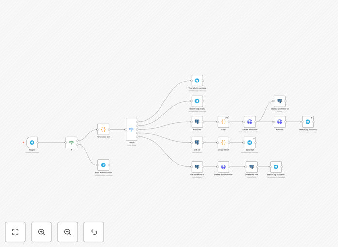Open the Test return success Telegram node
The height and width of the screenshot is (247, 338).
coord(197,81)
